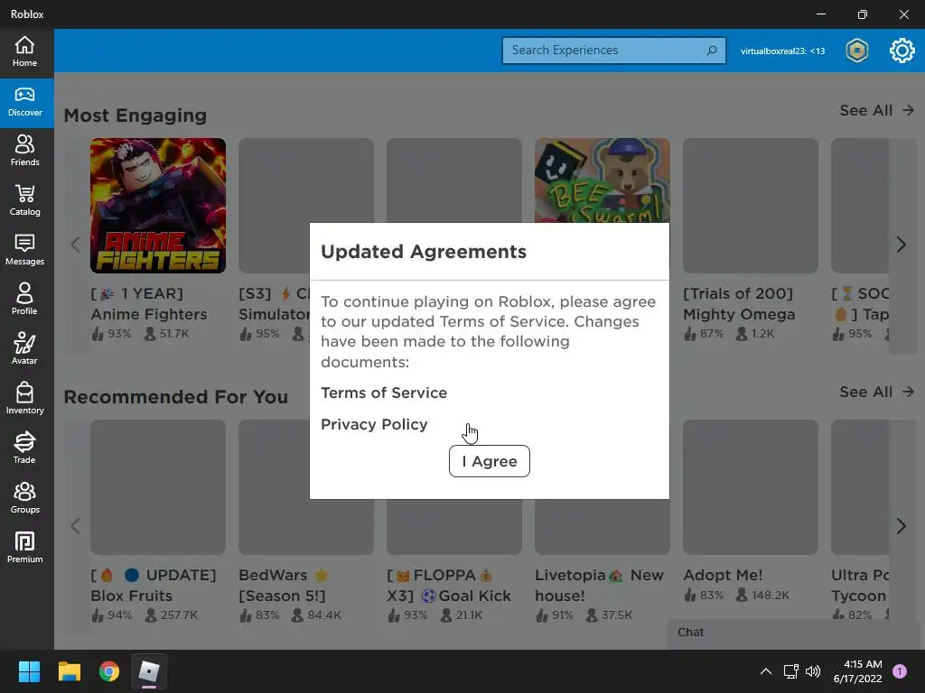Viewport: 925px width, 693px height.
Task: Go to the Trade page
Action: click(x=24, y=448)
